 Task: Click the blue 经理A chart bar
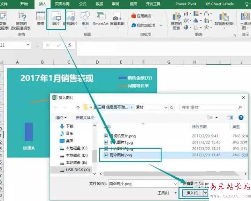click(x=29, y=132)
